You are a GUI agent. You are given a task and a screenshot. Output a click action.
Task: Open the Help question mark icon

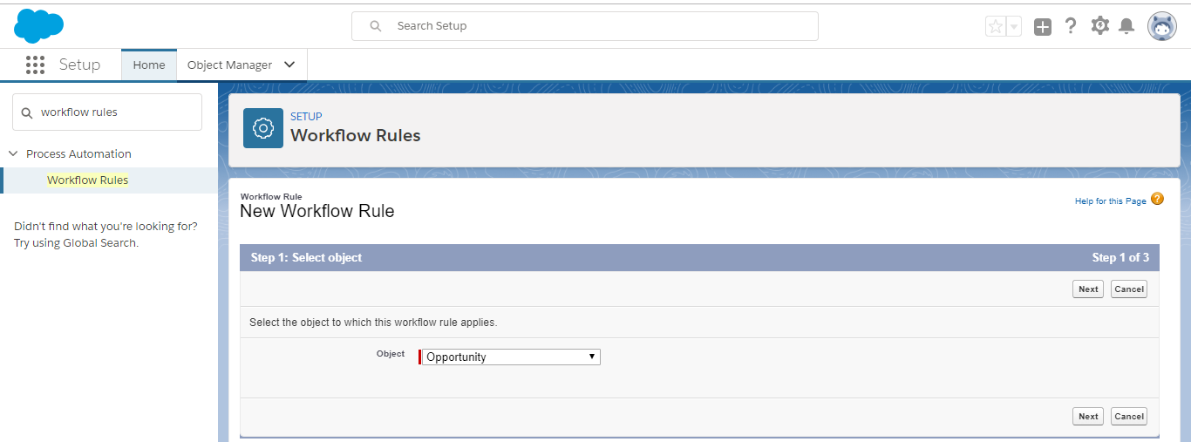click(1071, 26)
